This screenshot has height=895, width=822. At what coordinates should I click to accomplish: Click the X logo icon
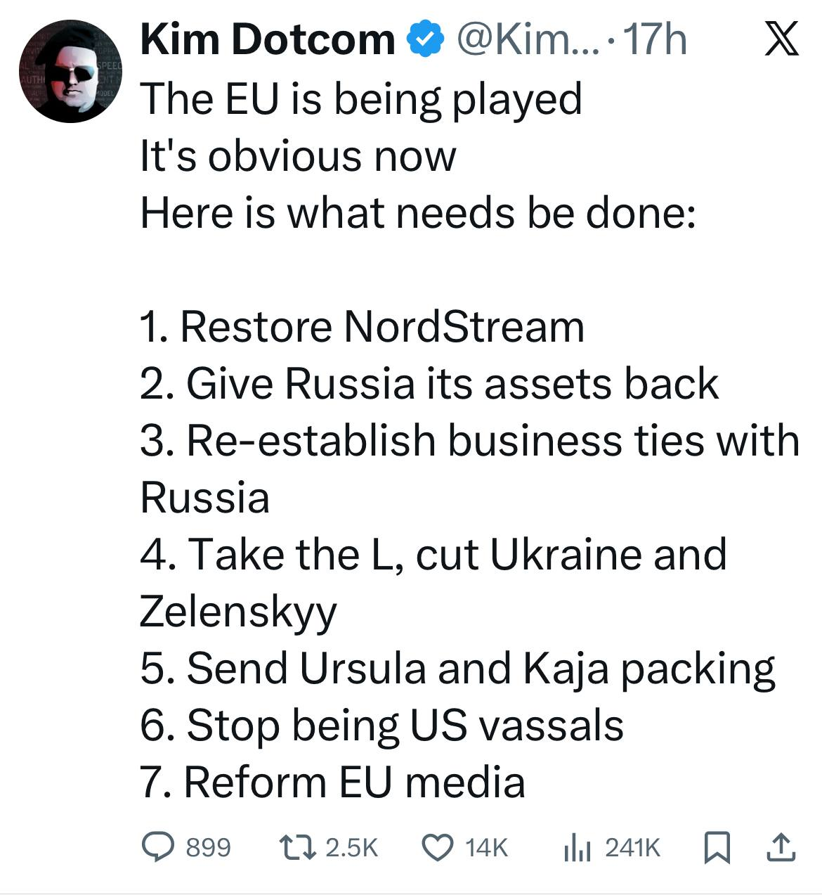click(781, 39)
